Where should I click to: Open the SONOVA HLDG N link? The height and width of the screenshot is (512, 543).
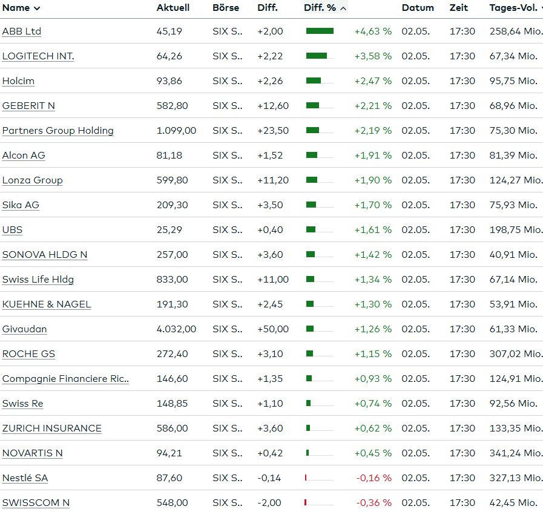click(x=45, y=254)
